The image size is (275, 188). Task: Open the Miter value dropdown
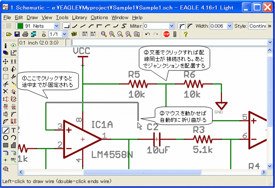point(172,26)
